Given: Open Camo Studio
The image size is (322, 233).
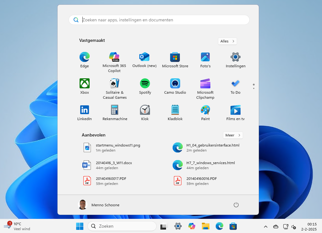Looking at the screenshot, I should pos(175,86).
